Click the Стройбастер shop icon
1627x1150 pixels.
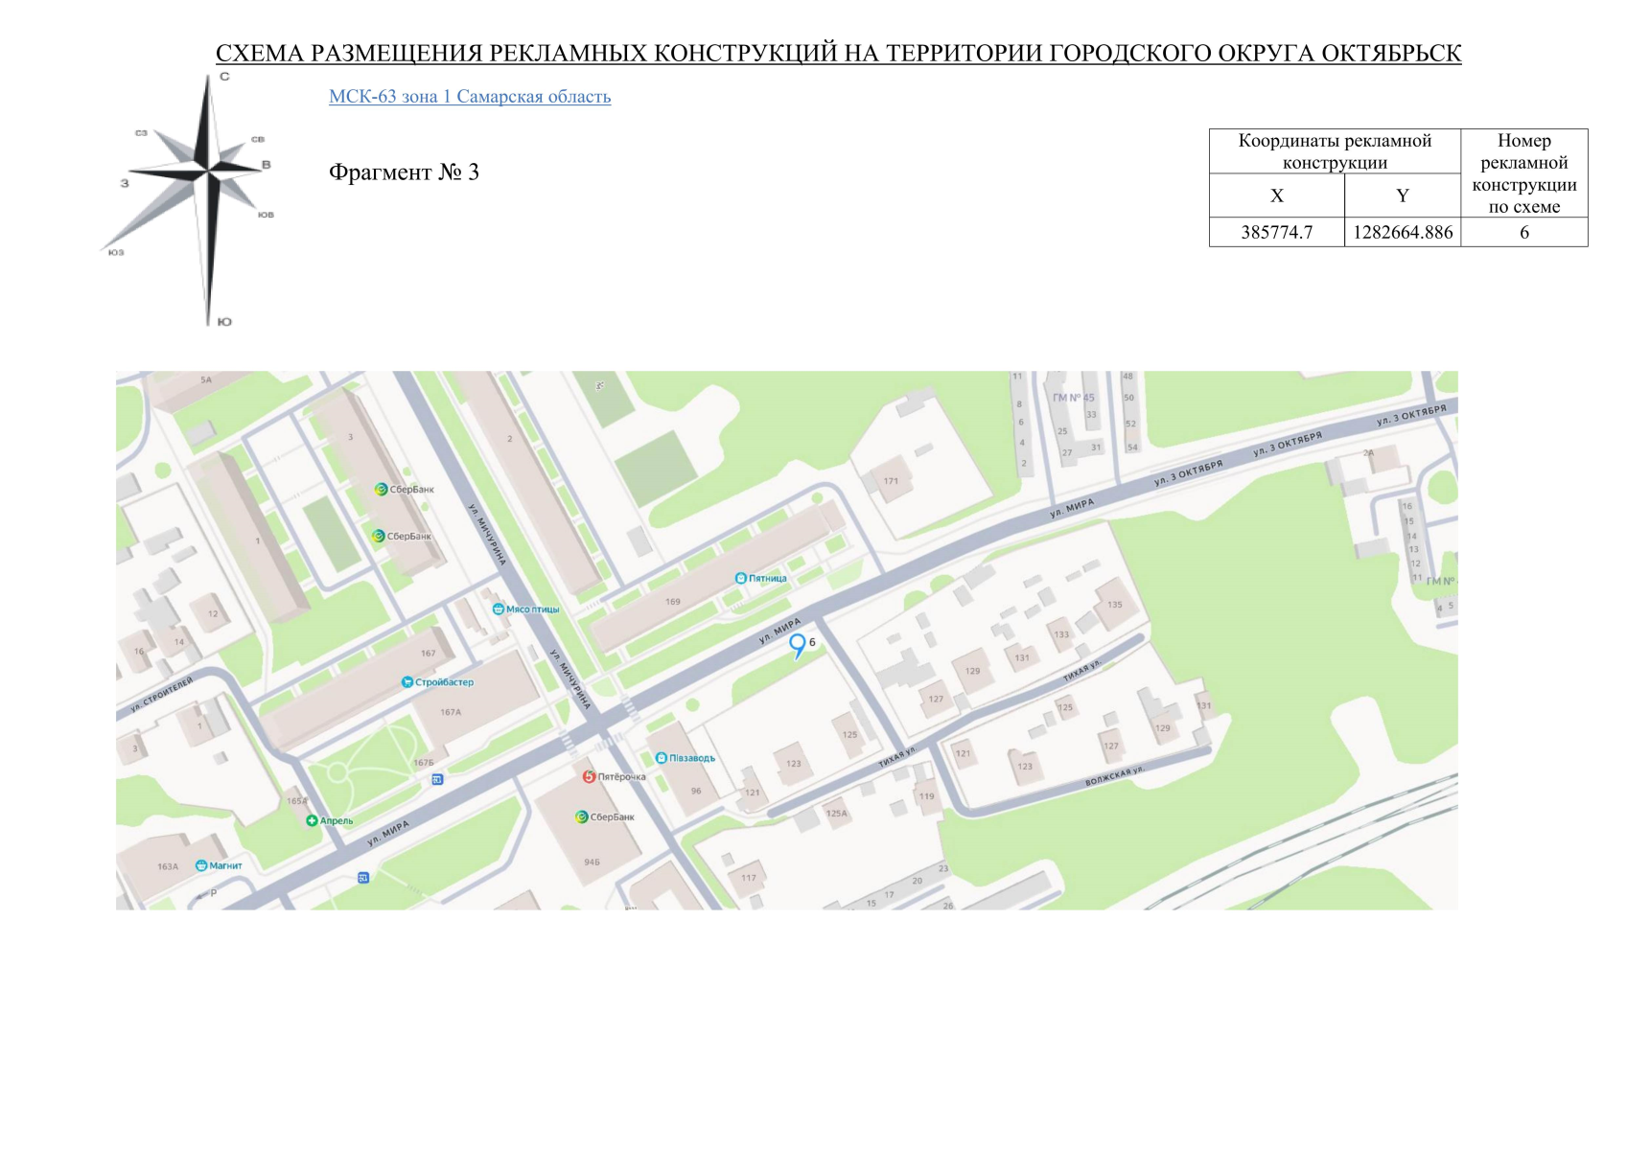coord(407,682)
